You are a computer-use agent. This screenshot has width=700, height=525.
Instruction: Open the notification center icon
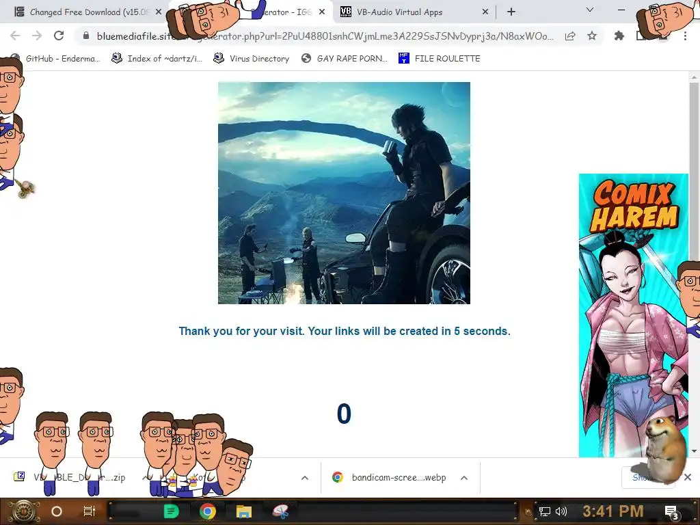pyautogui.click(x=672, y=513)
